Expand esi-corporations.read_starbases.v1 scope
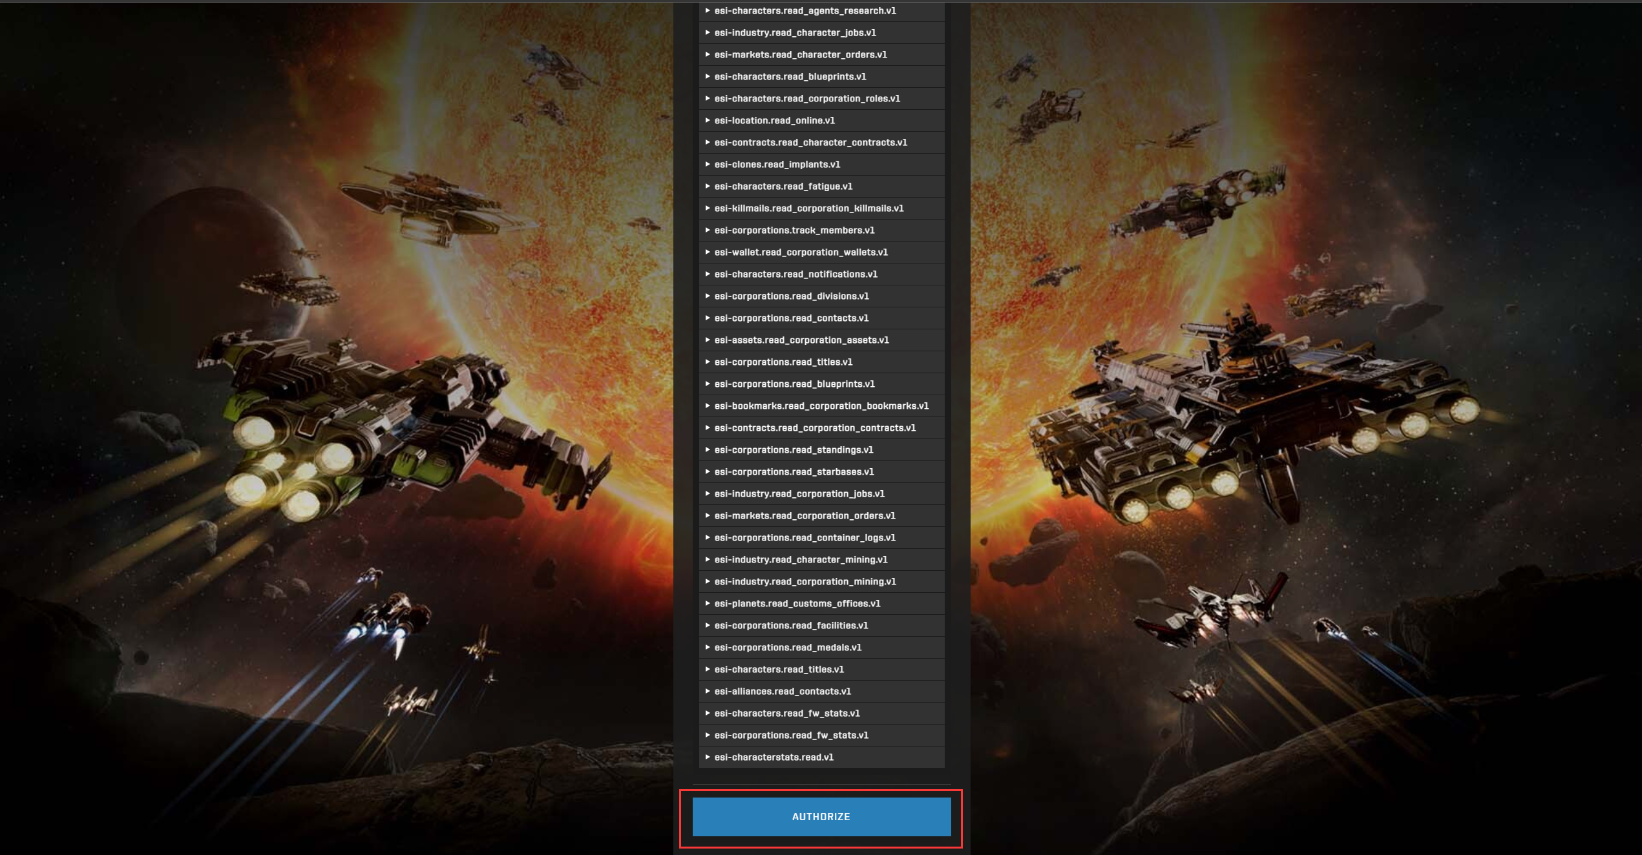 pyautogui.click(x=794, y=472)
